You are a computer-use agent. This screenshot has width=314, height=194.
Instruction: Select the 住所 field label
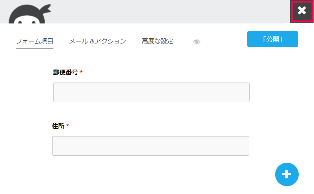(x=58, y=126)
